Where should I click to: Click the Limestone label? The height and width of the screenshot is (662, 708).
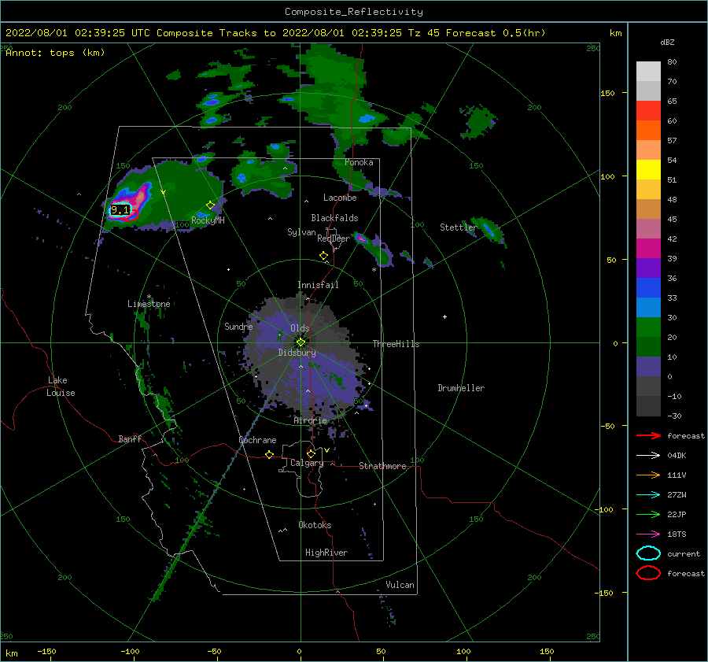(149, 304)
